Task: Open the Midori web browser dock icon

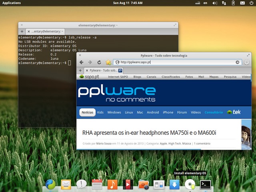Action: [50, 184]
